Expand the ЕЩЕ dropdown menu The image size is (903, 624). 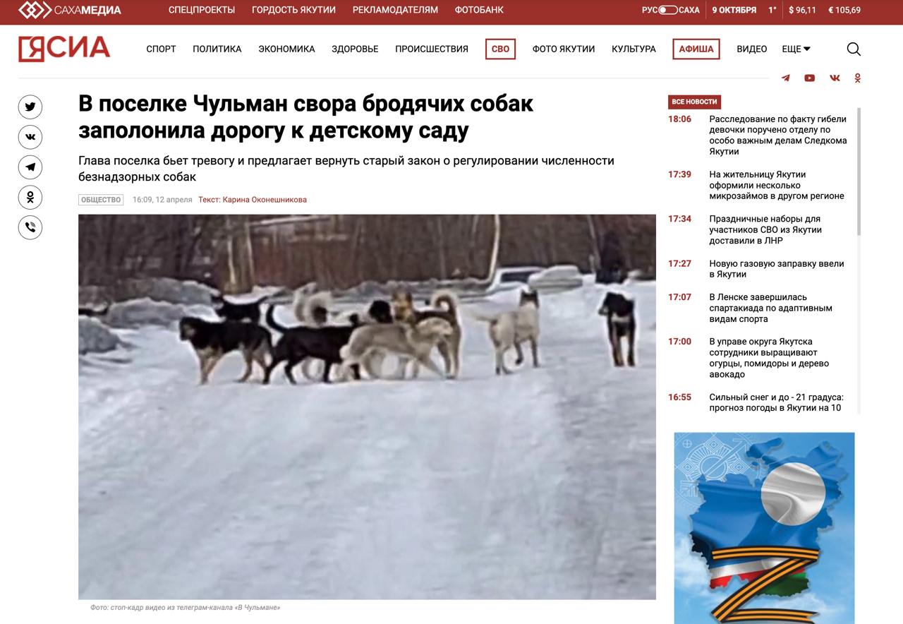796,49
